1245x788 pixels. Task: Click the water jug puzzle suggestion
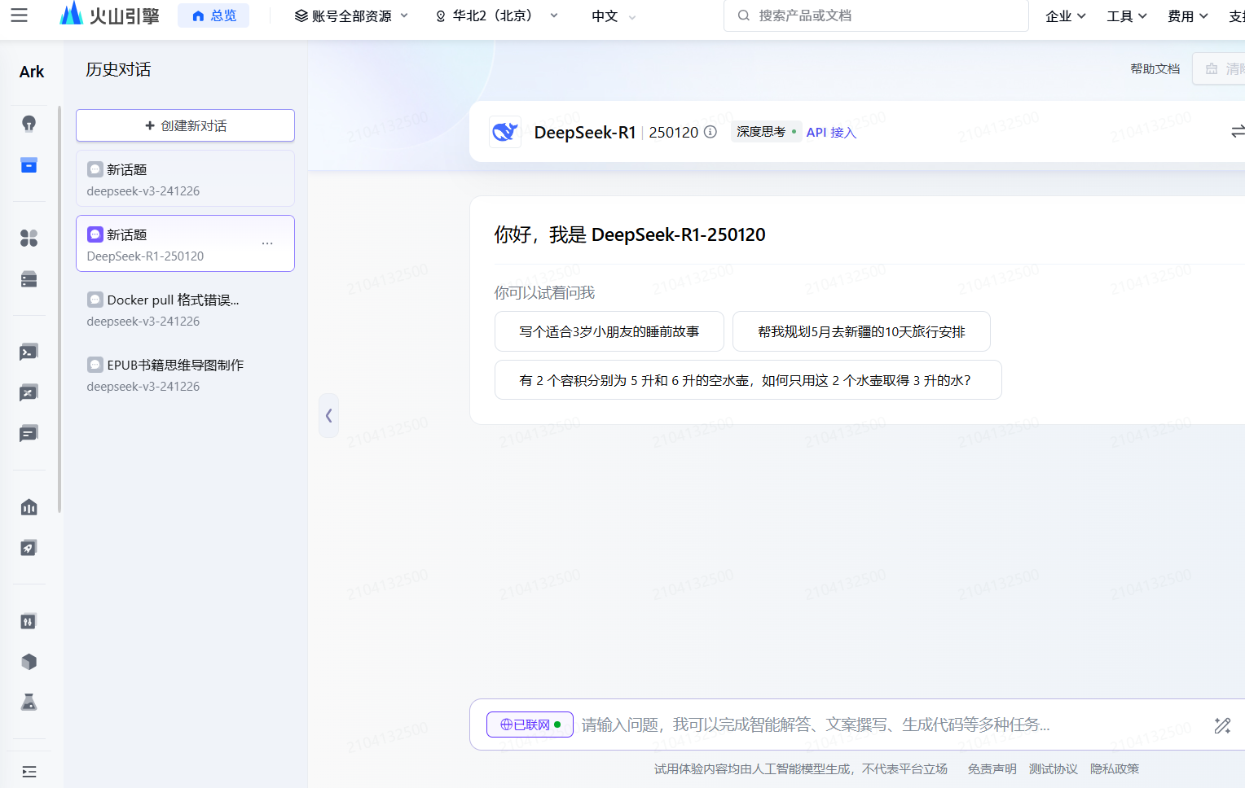click(748, 380)
